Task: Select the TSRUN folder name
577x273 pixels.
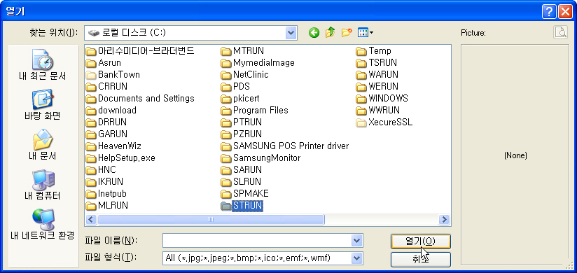Action: pos(383,63)
